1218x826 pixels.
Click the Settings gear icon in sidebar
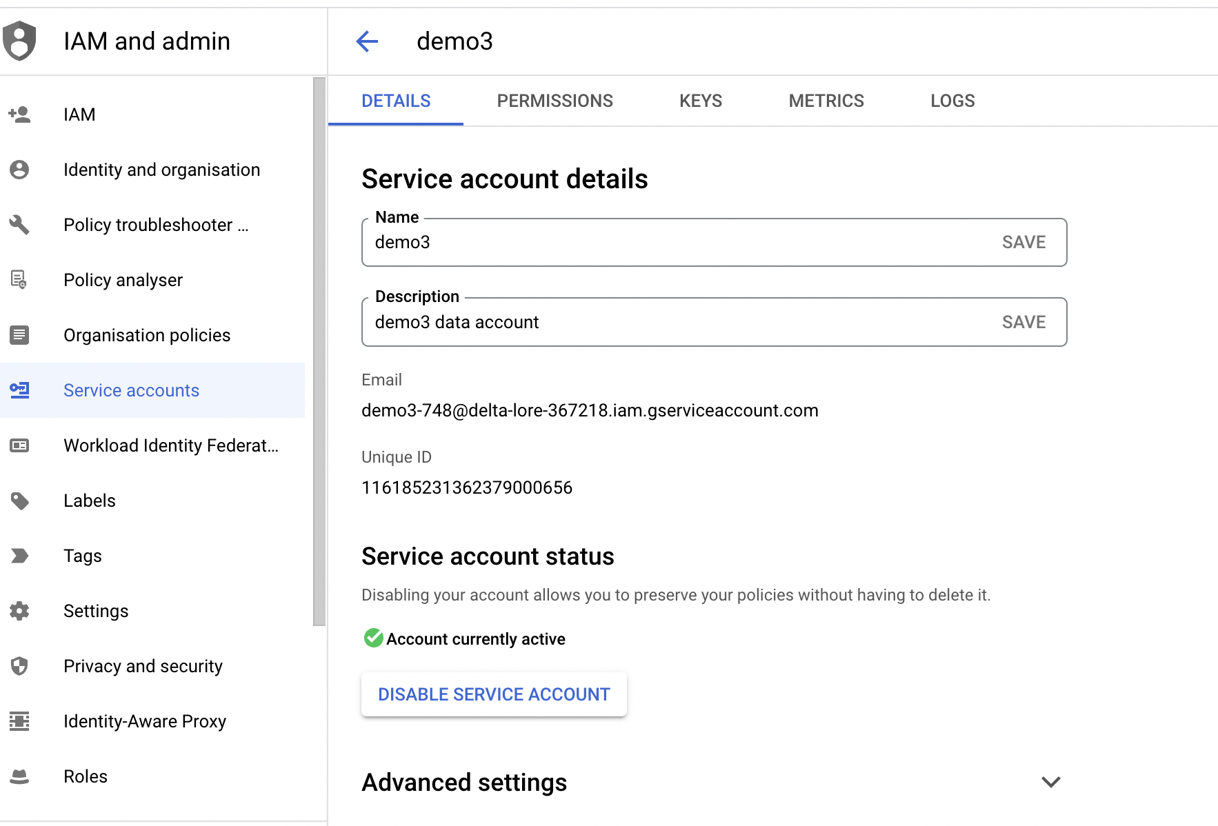click(19, 611)
